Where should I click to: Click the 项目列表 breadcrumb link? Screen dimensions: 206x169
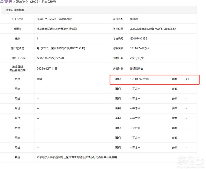coord(6,2)
